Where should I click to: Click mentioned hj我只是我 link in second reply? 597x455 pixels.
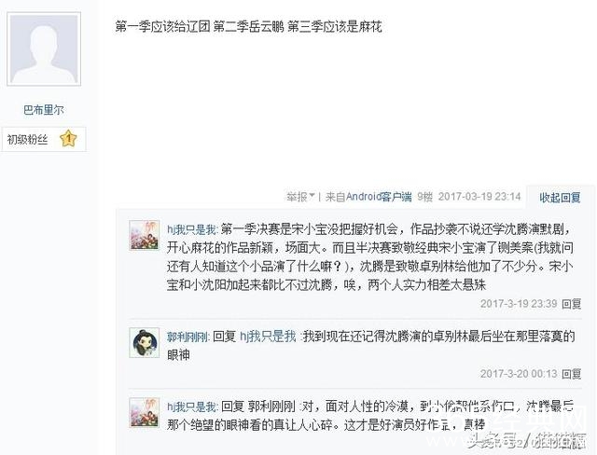(268, 337)
